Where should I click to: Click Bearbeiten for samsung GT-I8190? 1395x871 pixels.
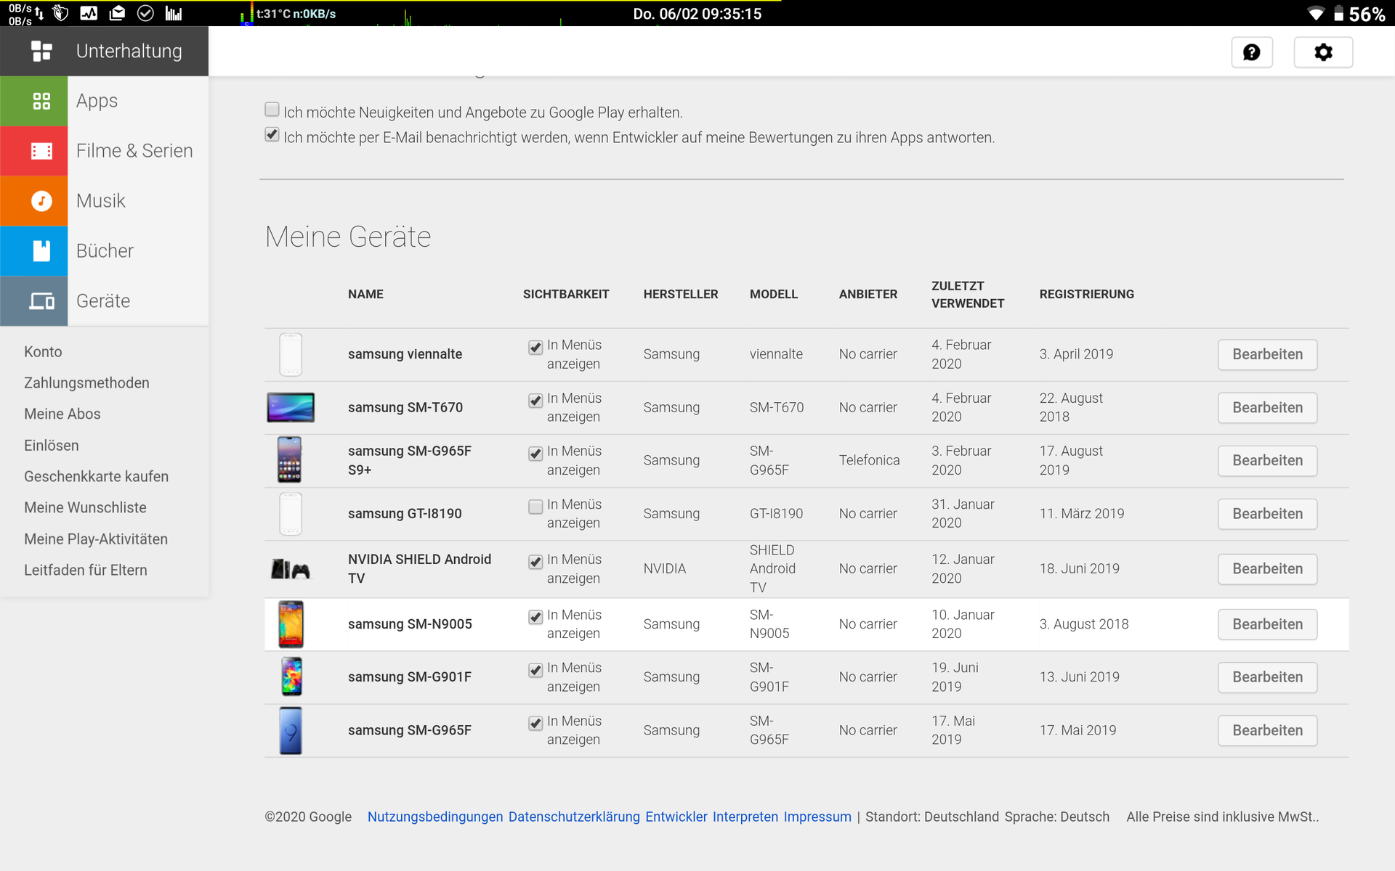(1267, 513)
